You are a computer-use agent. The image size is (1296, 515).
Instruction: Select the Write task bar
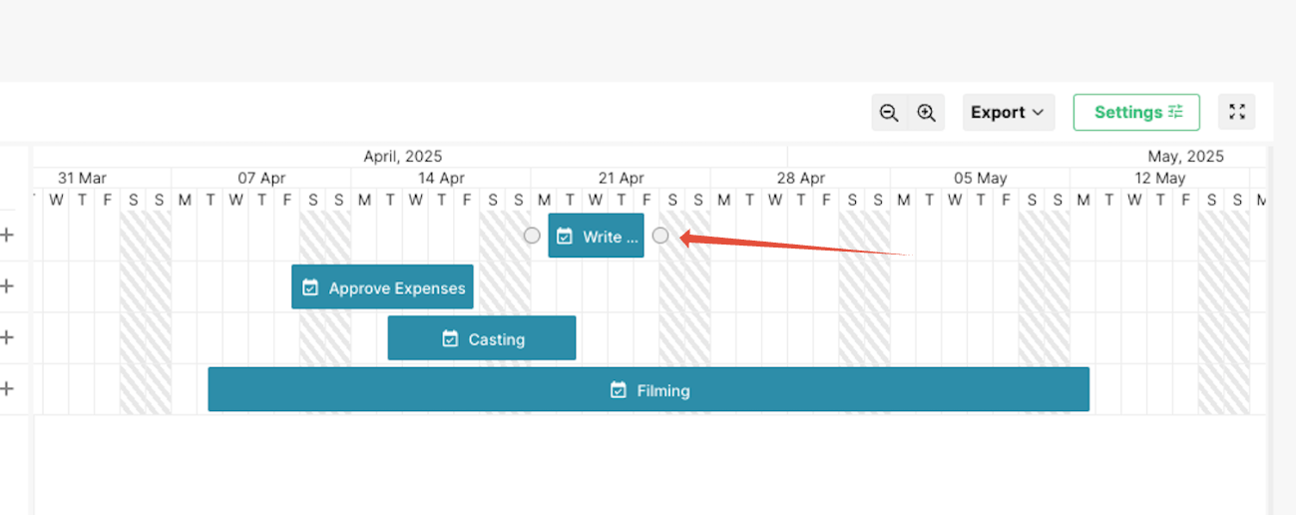click(596, 237)
